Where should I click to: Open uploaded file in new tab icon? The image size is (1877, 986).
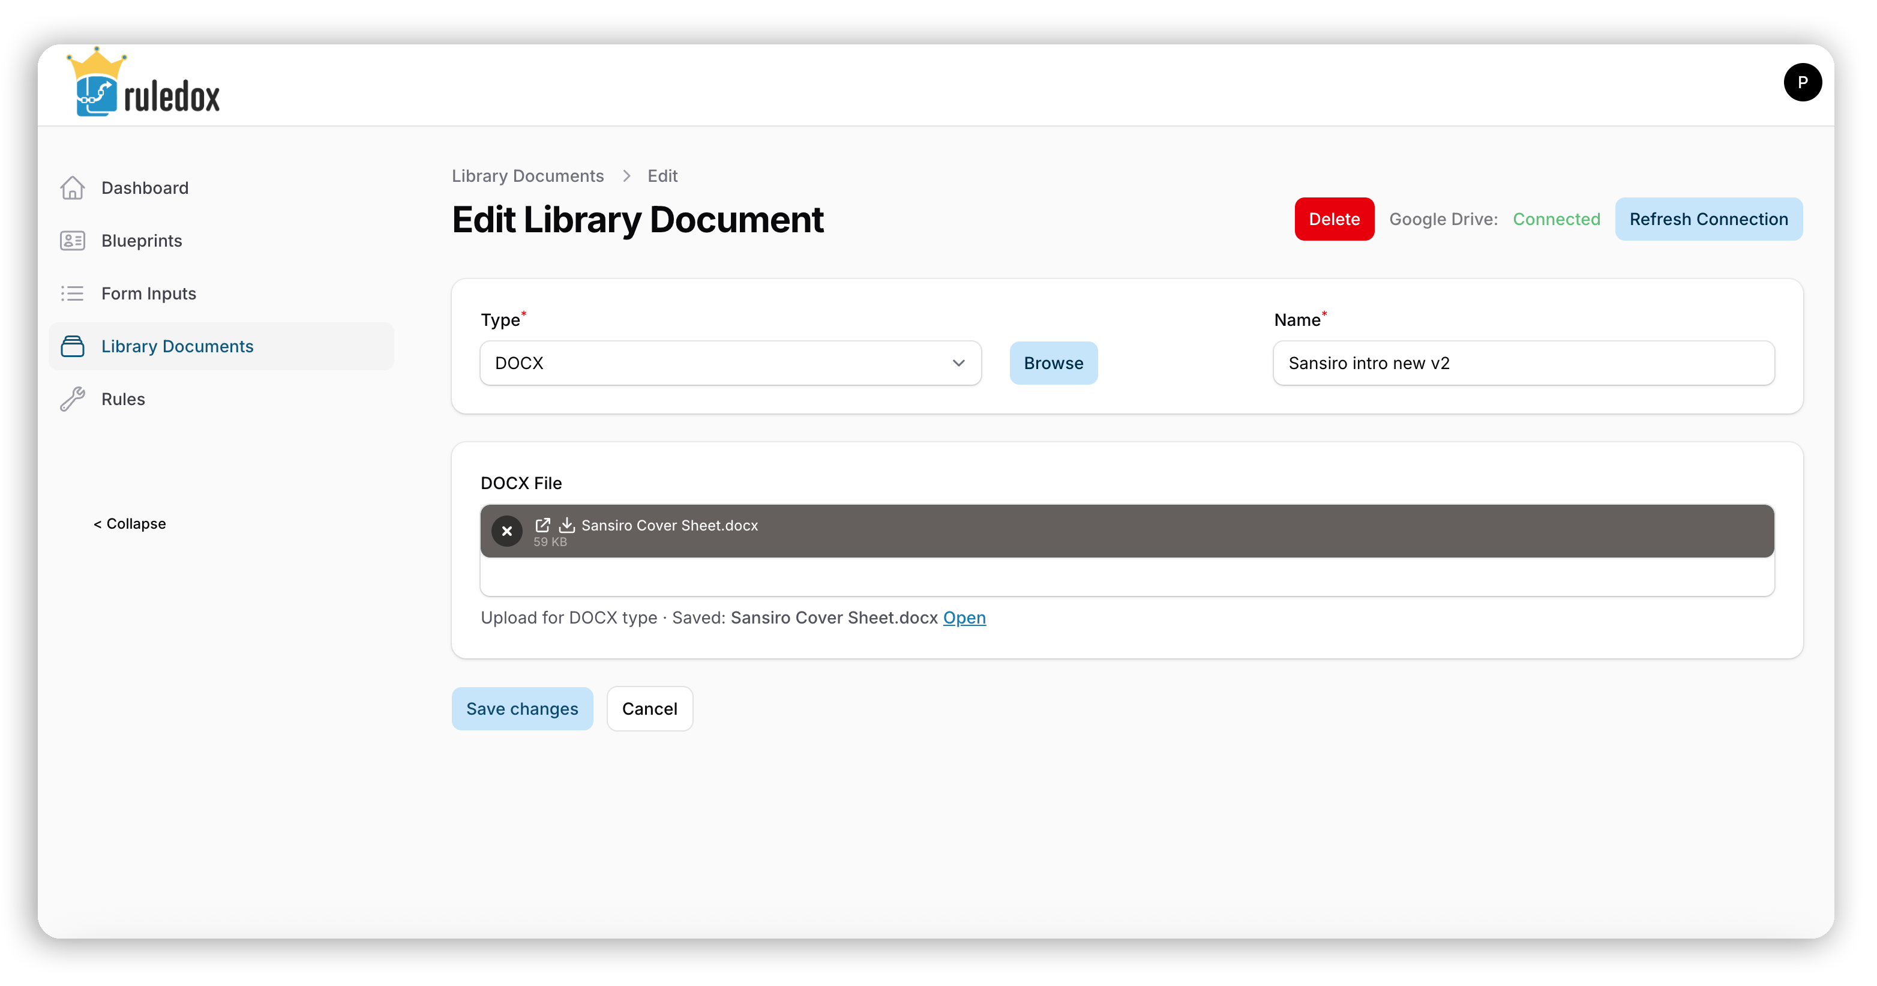[x=542, y=525]
